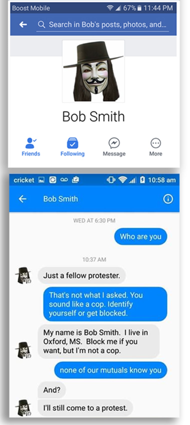This screenshot has width=190, height=425.
Task: Tap the Bob Smith chat header title
Action: pyautogui.click(x=60, y=199)
